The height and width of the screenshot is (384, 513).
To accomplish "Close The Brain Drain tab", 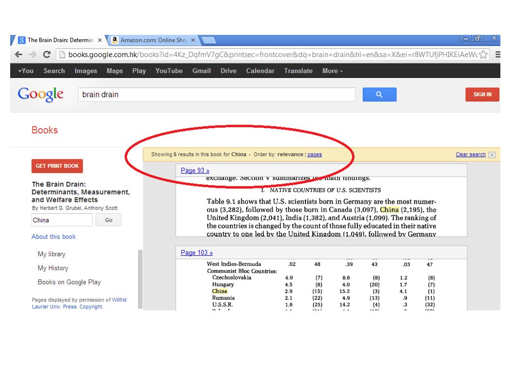I will pos(100,40).
